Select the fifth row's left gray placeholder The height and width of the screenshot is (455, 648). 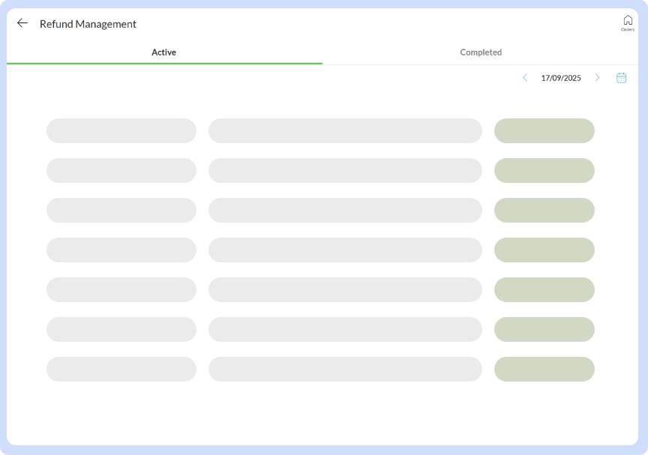pos(121,289)
